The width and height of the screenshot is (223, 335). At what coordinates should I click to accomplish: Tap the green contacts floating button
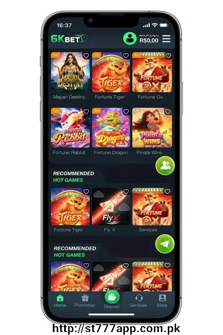pyautogui.click(x=165, y=166)
